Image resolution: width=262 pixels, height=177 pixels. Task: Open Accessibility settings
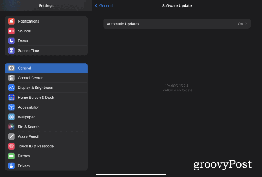46,107
